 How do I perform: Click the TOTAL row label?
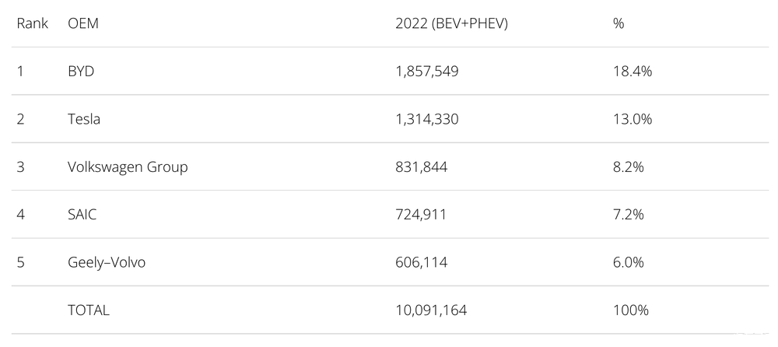(89, 310)
